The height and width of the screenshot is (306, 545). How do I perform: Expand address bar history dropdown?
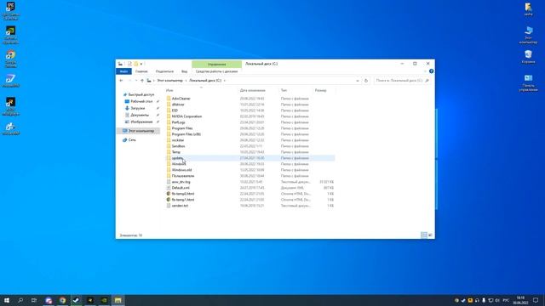click(x=358, y=81)
